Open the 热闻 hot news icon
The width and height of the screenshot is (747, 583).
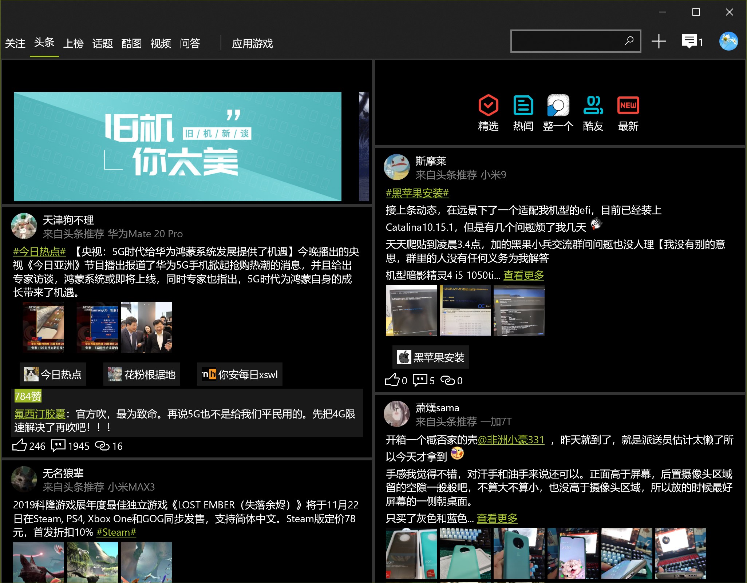coord(523,106)
